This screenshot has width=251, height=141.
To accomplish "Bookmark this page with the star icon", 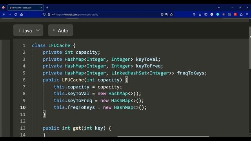I will 171,14.
